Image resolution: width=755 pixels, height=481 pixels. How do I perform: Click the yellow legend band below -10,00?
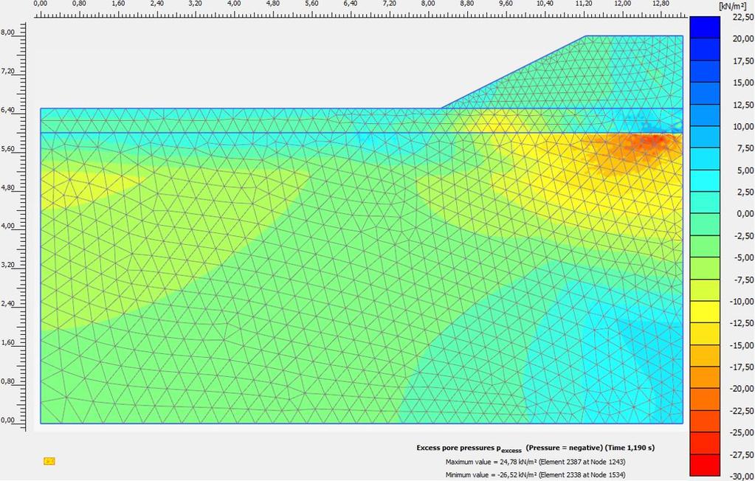point(704,312)
